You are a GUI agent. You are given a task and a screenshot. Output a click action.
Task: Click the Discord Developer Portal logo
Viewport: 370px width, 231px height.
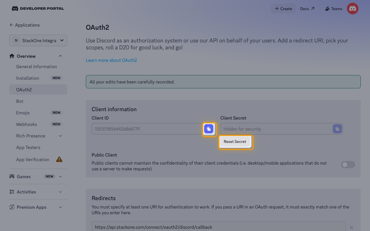pos(38,9)
